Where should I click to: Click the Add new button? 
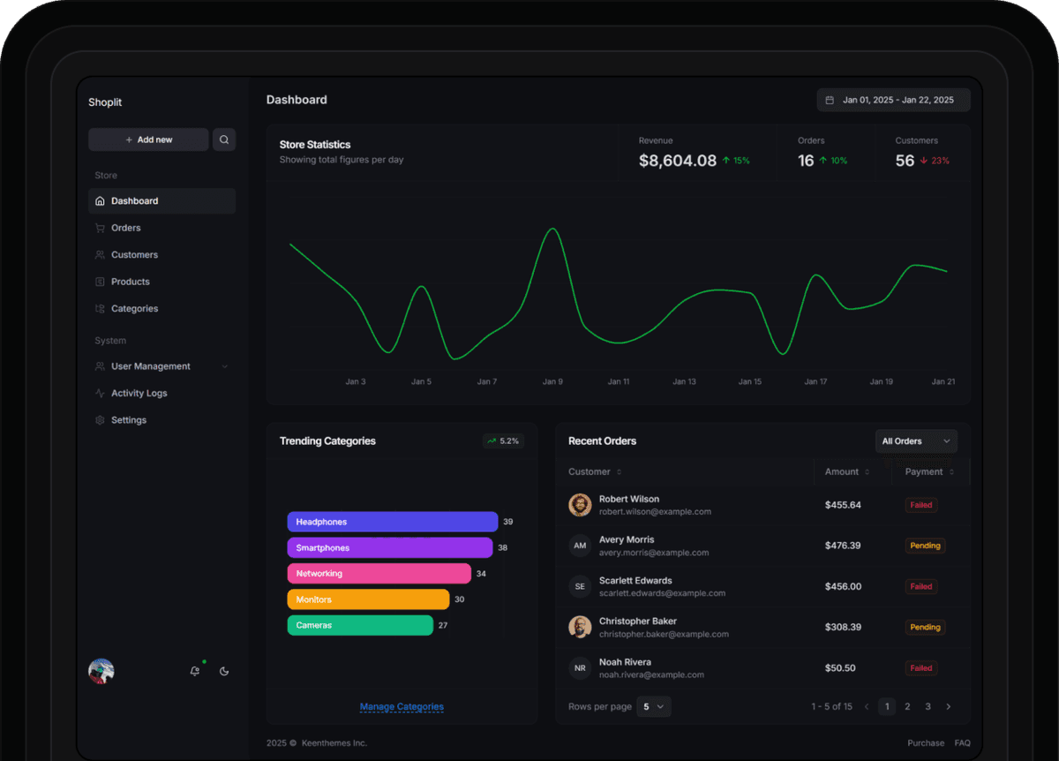(x=148, y=139)
